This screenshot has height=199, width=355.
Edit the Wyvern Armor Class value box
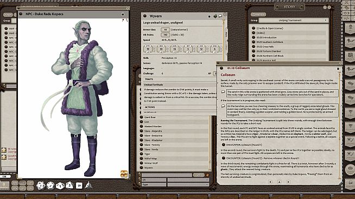pyautogui.click(x=165, y=30)
